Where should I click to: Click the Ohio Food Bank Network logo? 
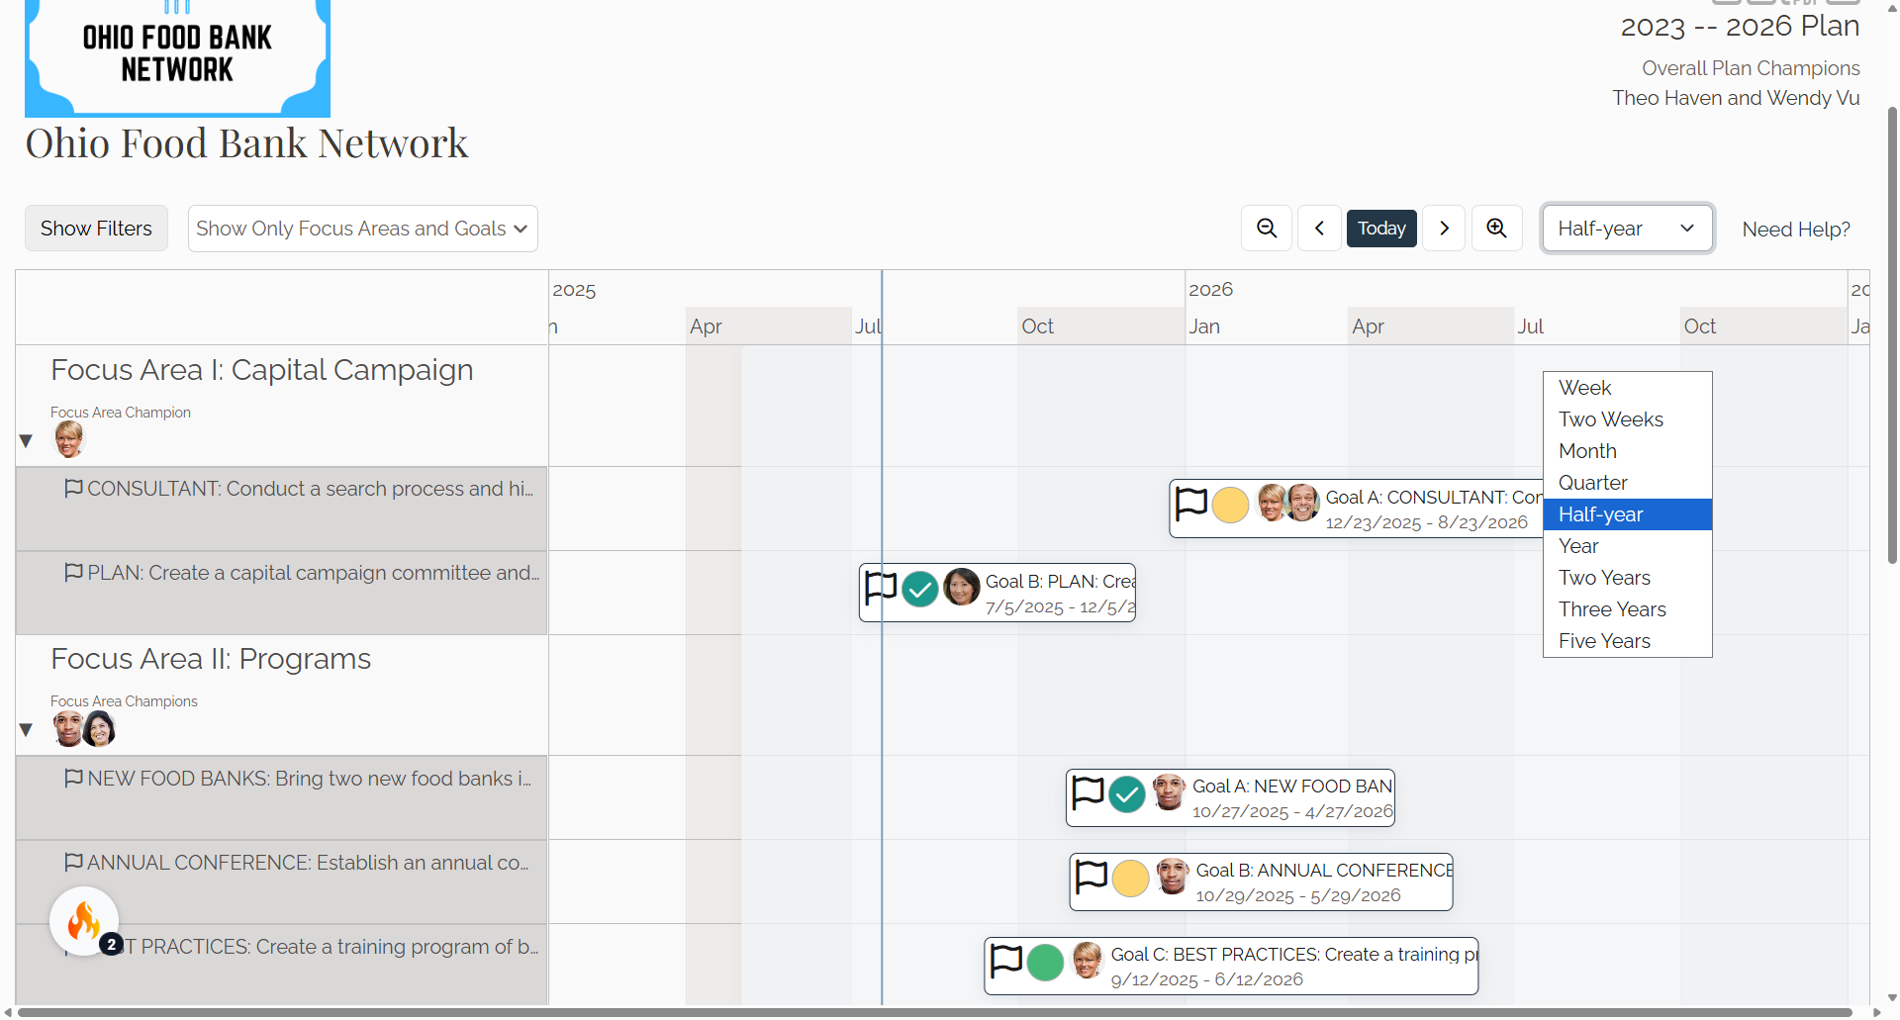(177, 57)
